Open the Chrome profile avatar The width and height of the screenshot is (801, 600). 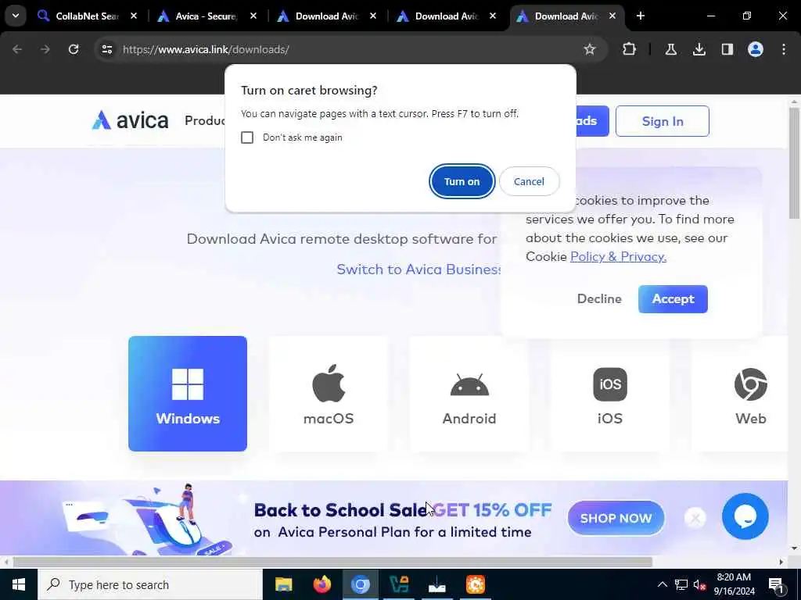pyautogui.click(x=756, y=49)
